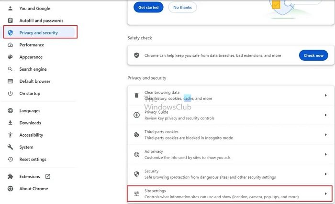Image resolution: width=335 pixels, height=204 pixels.
Task: Click the About Chrome logo icon
Action: tap(10, 189)
